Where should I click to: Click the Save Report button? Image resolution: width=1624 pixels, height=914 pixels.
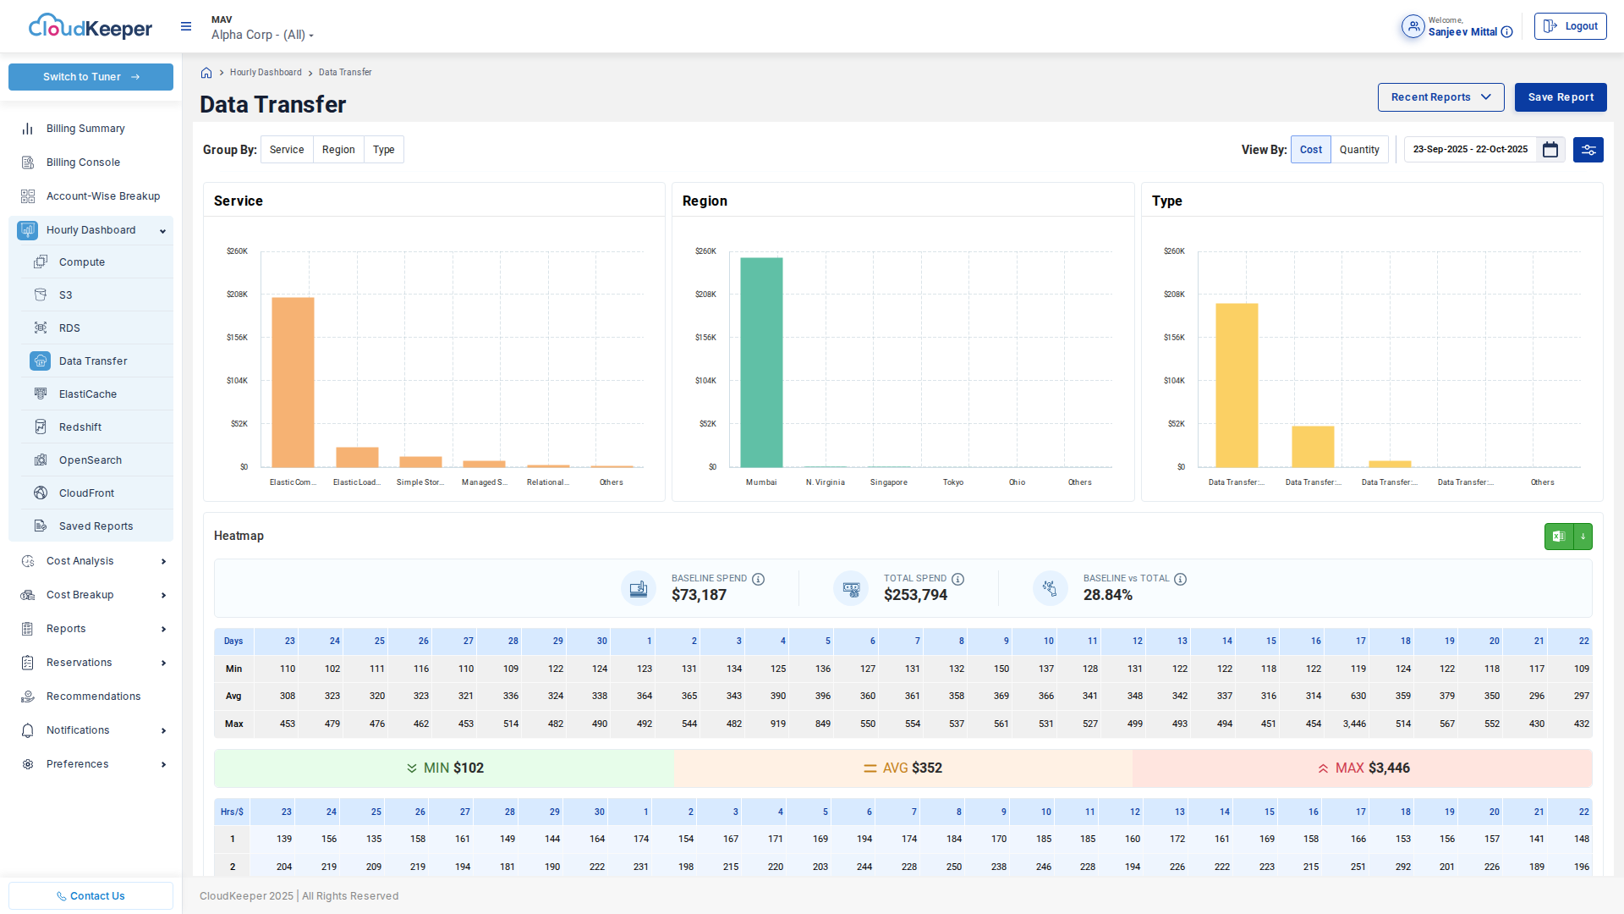coord(1561,97)
